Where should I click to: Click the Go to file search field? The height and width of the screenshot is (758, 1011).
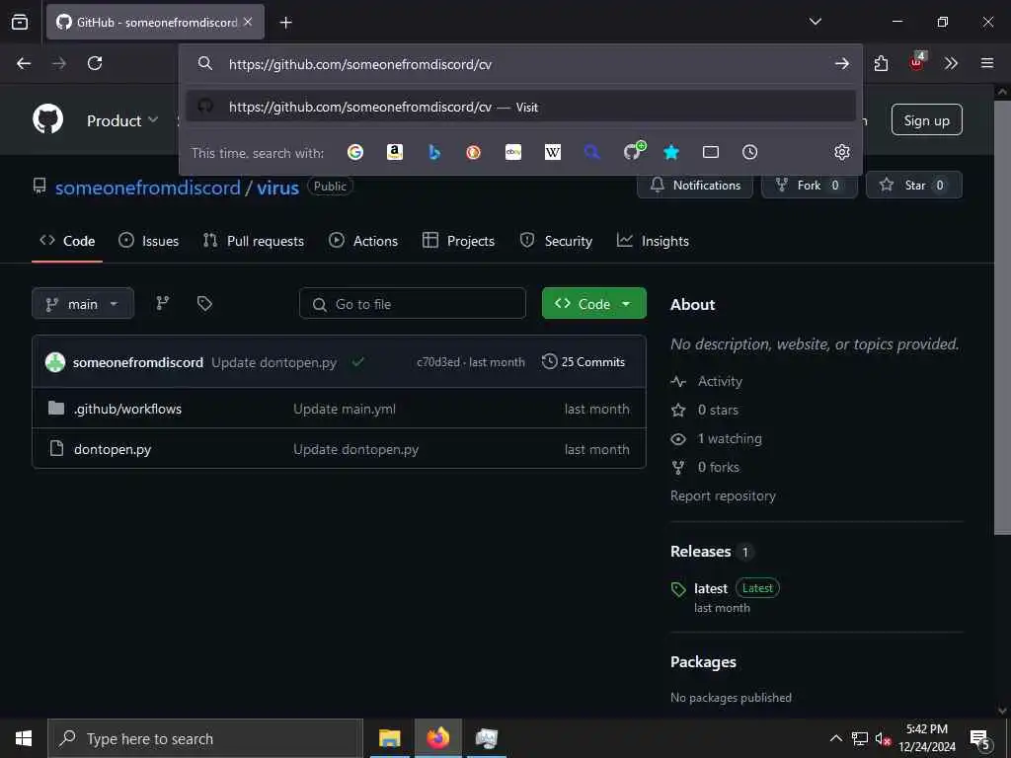click(413, 304)
